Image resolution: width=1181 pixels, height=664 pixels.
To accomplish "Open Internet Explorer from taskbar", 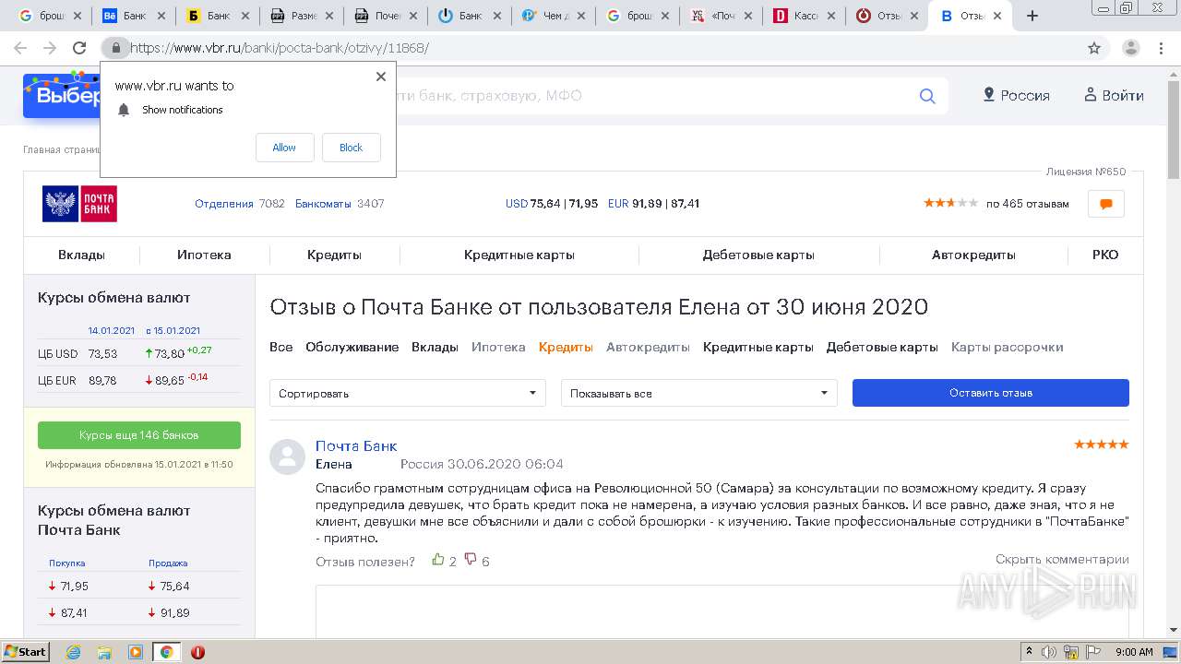I will point(73,652).
